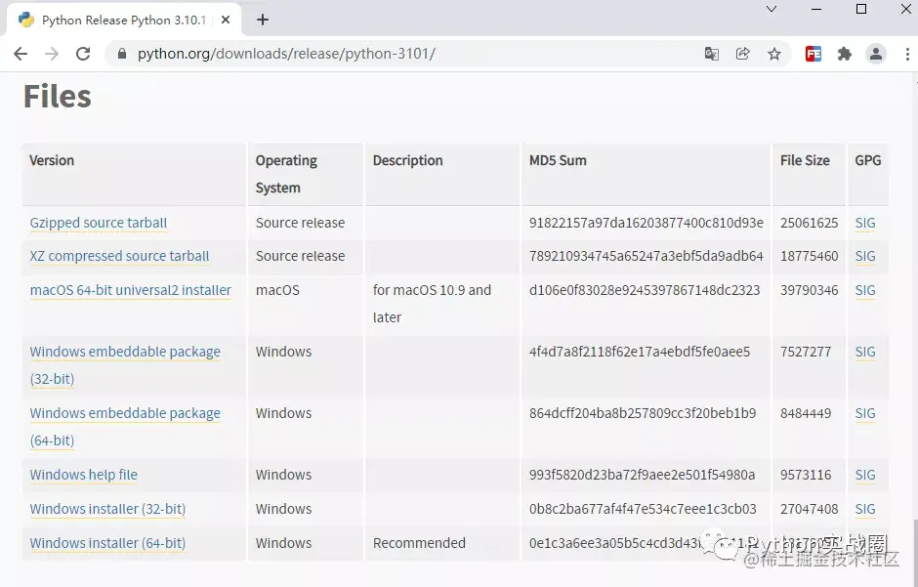Screen dimensions: 918x587
Task: Click file size 18775460
Action: pyautogui.click(x=809, y=256)
